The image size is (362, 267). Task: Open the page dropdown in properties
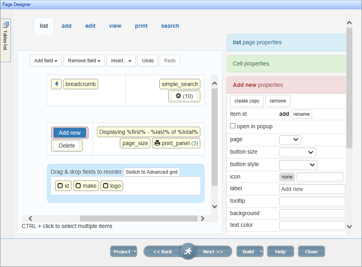pyautogui.click(x=290, y=140)
